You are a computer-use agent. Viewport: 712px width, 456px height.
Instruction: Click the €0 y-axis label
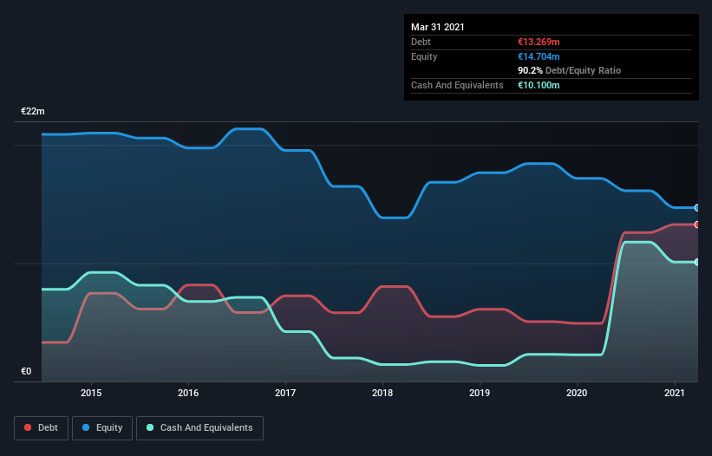click(26, 371)
